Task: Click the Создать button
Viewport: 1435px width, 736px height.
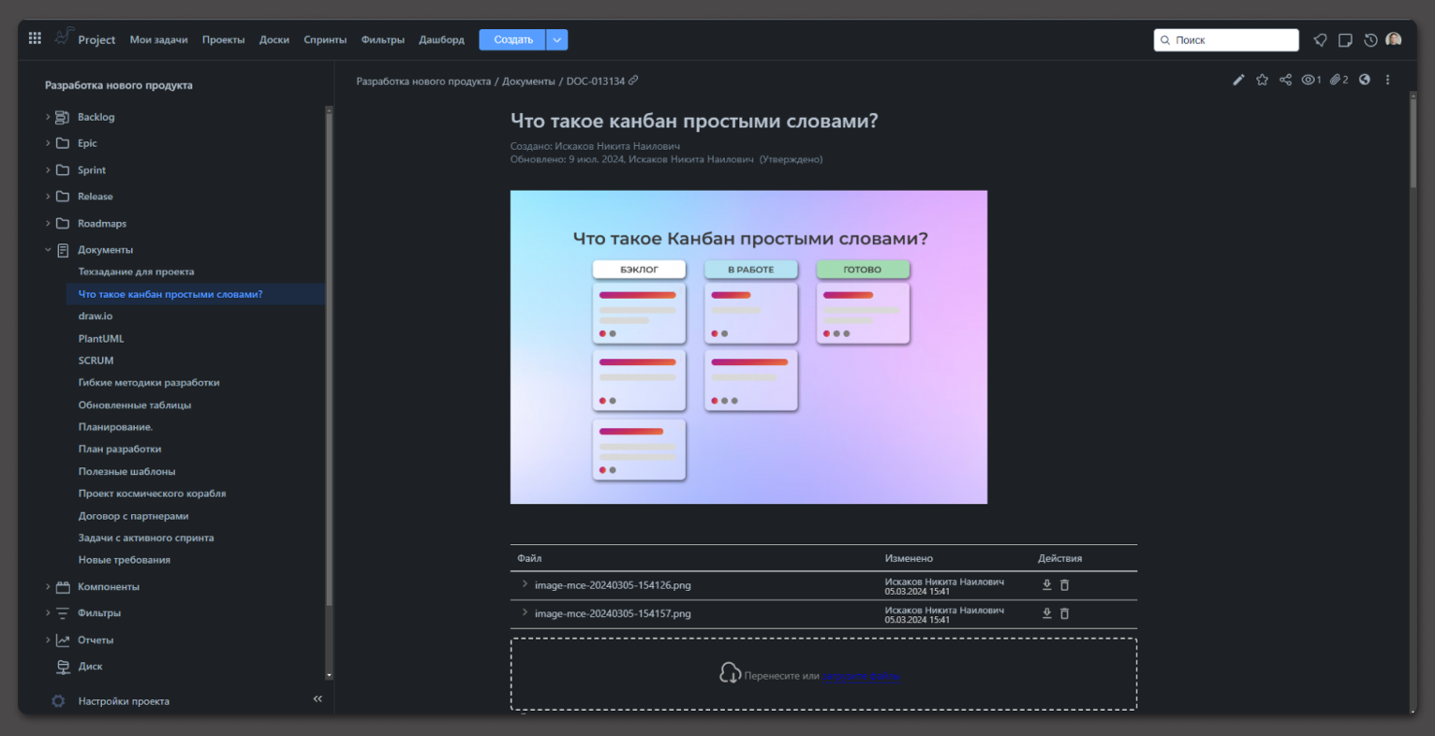Action: click(512, 40)
